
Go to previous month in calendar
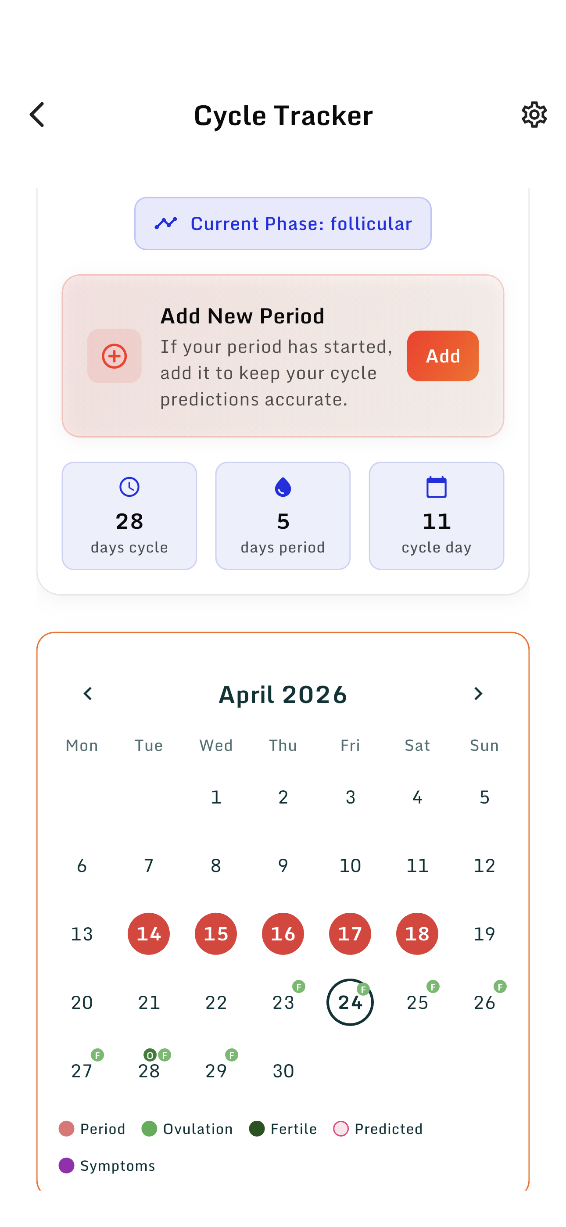coord(88,693)
